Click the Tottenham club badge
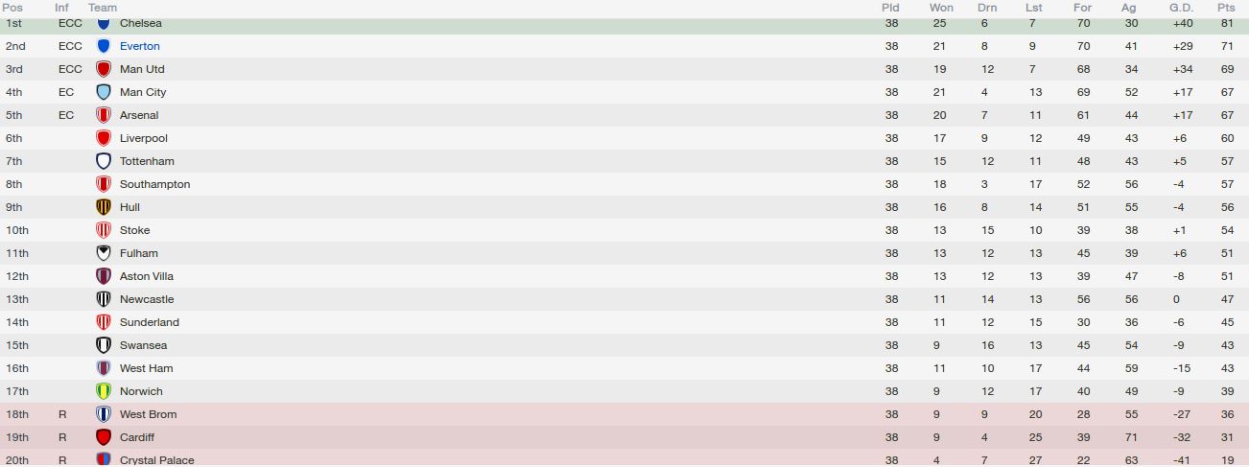This screenshot has height=467, width=1249. click(104, 161)
